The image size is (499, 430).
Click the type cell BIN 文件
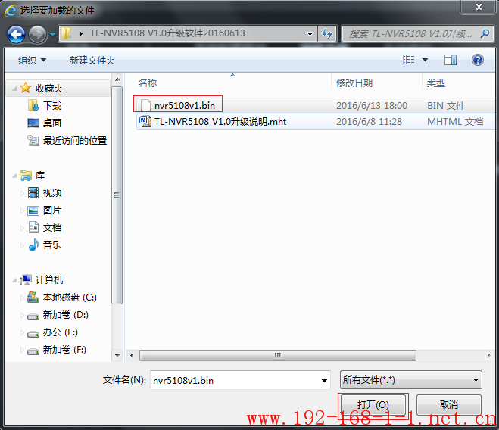[x=446, y=106]
